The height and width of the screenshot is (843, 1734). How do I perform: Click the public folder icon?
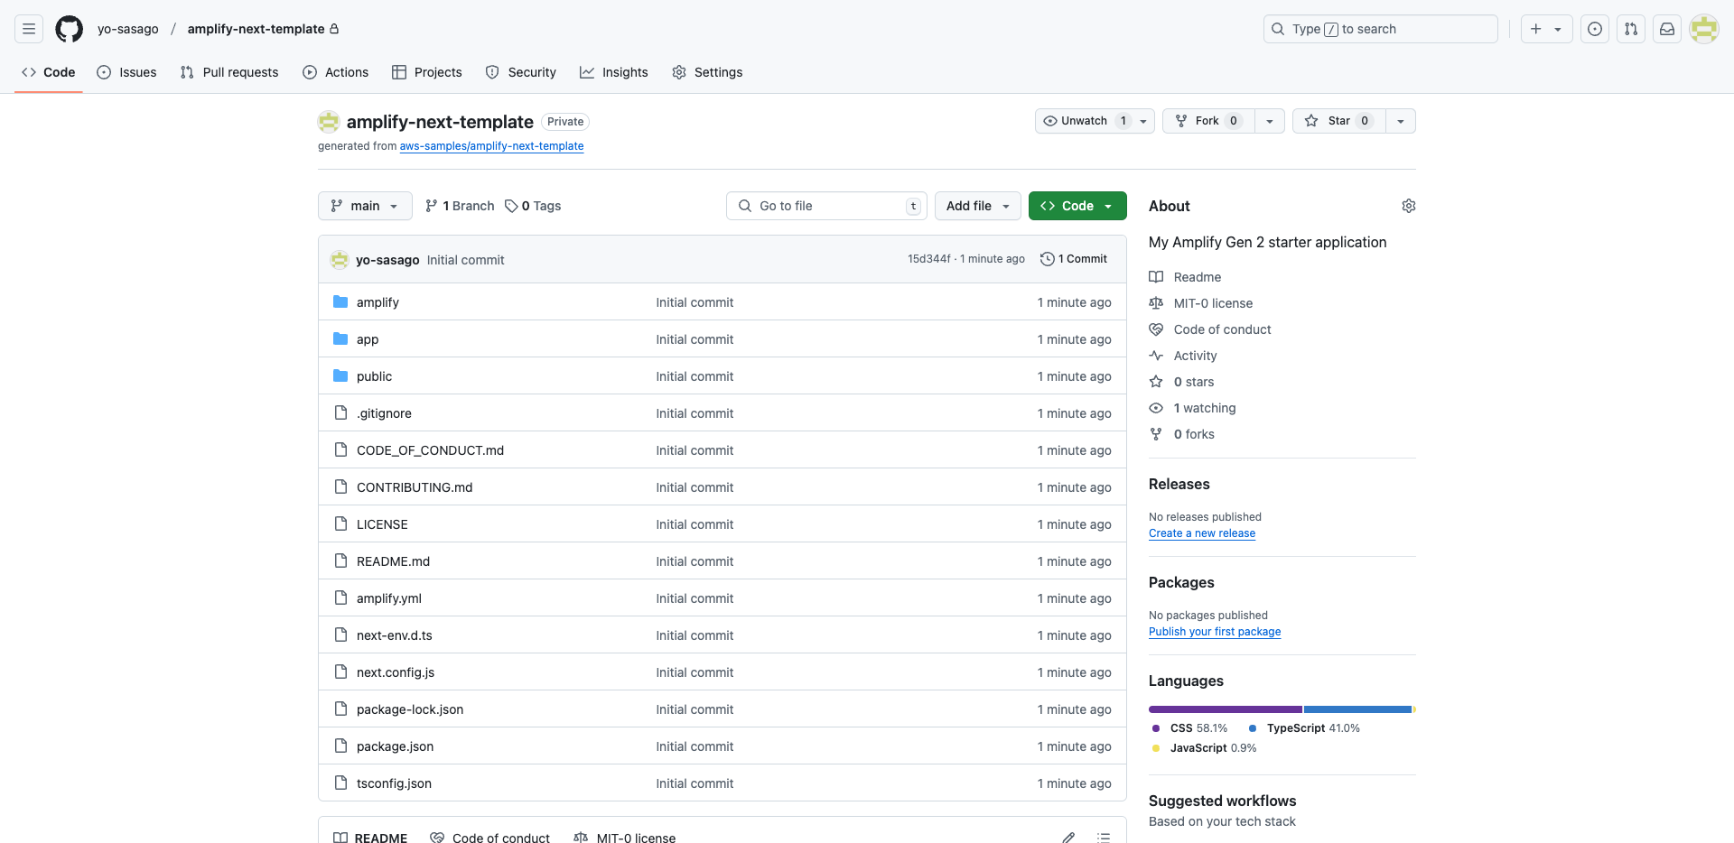[x=340, y=375]
